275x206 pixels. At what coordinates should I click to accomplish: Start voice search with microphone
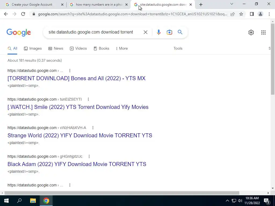coord(159,32)
